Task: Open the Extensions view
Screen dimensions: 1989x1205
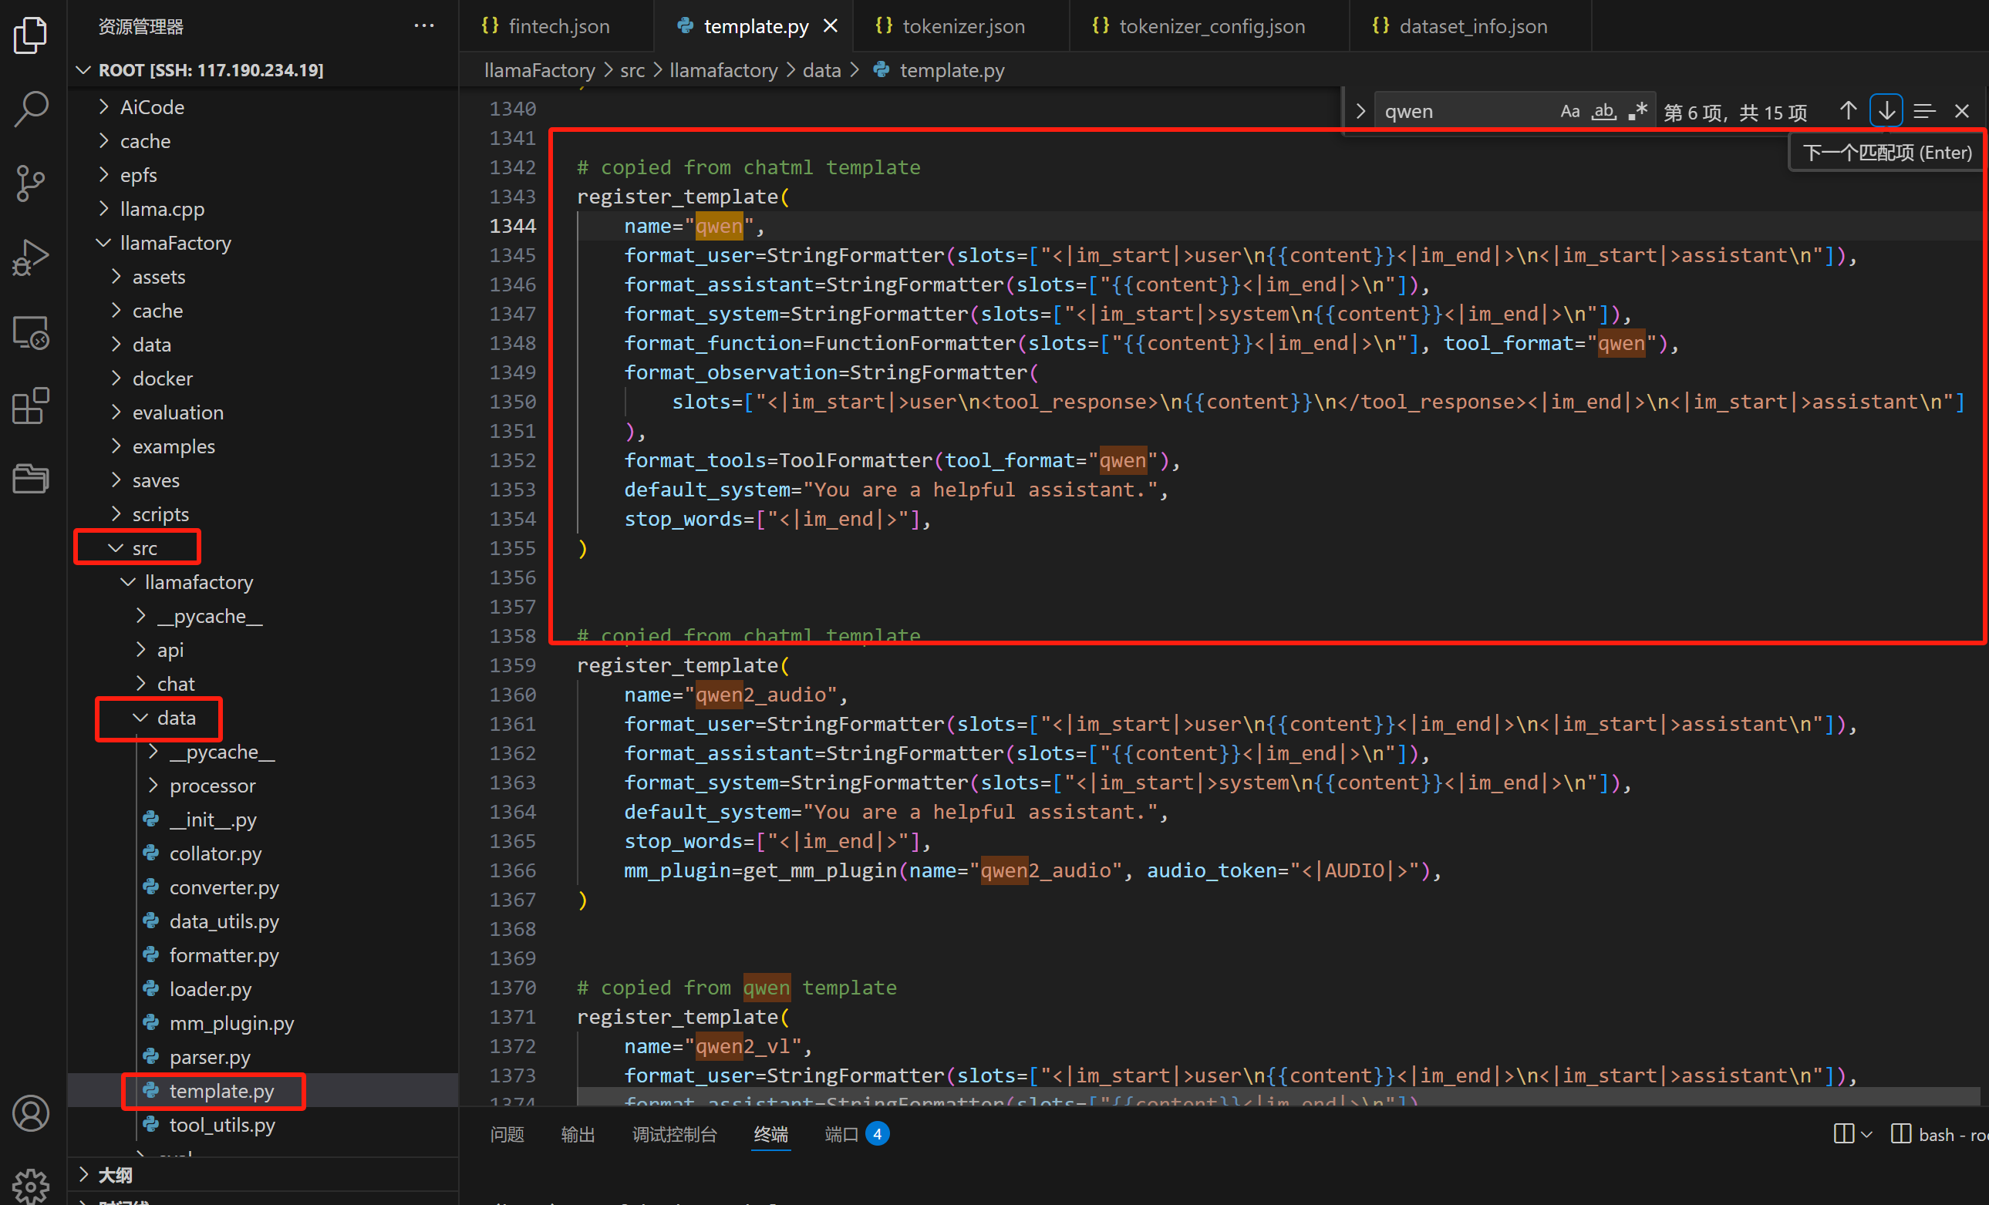Action: pos(31,406)
